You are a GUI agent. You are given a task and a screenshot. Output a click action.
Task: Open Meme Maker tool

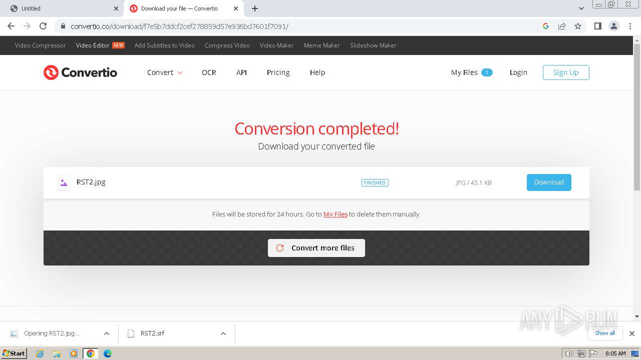point(322,45)
